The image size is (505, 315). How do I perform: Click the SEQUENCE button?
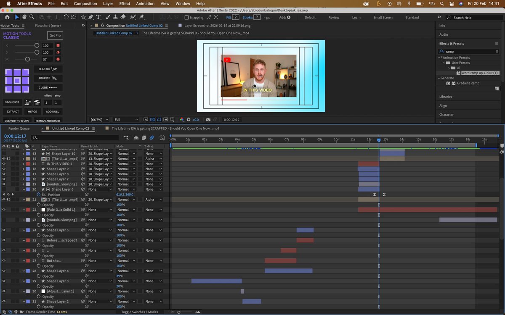click(x=12, y=102)
